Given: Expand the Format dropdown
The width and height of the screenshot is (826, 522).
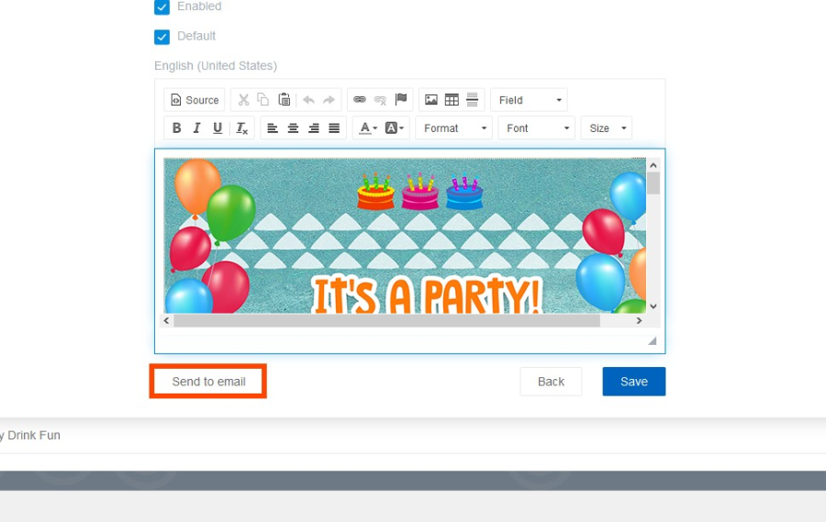Looking at the screenshot, I should [453, 128].
